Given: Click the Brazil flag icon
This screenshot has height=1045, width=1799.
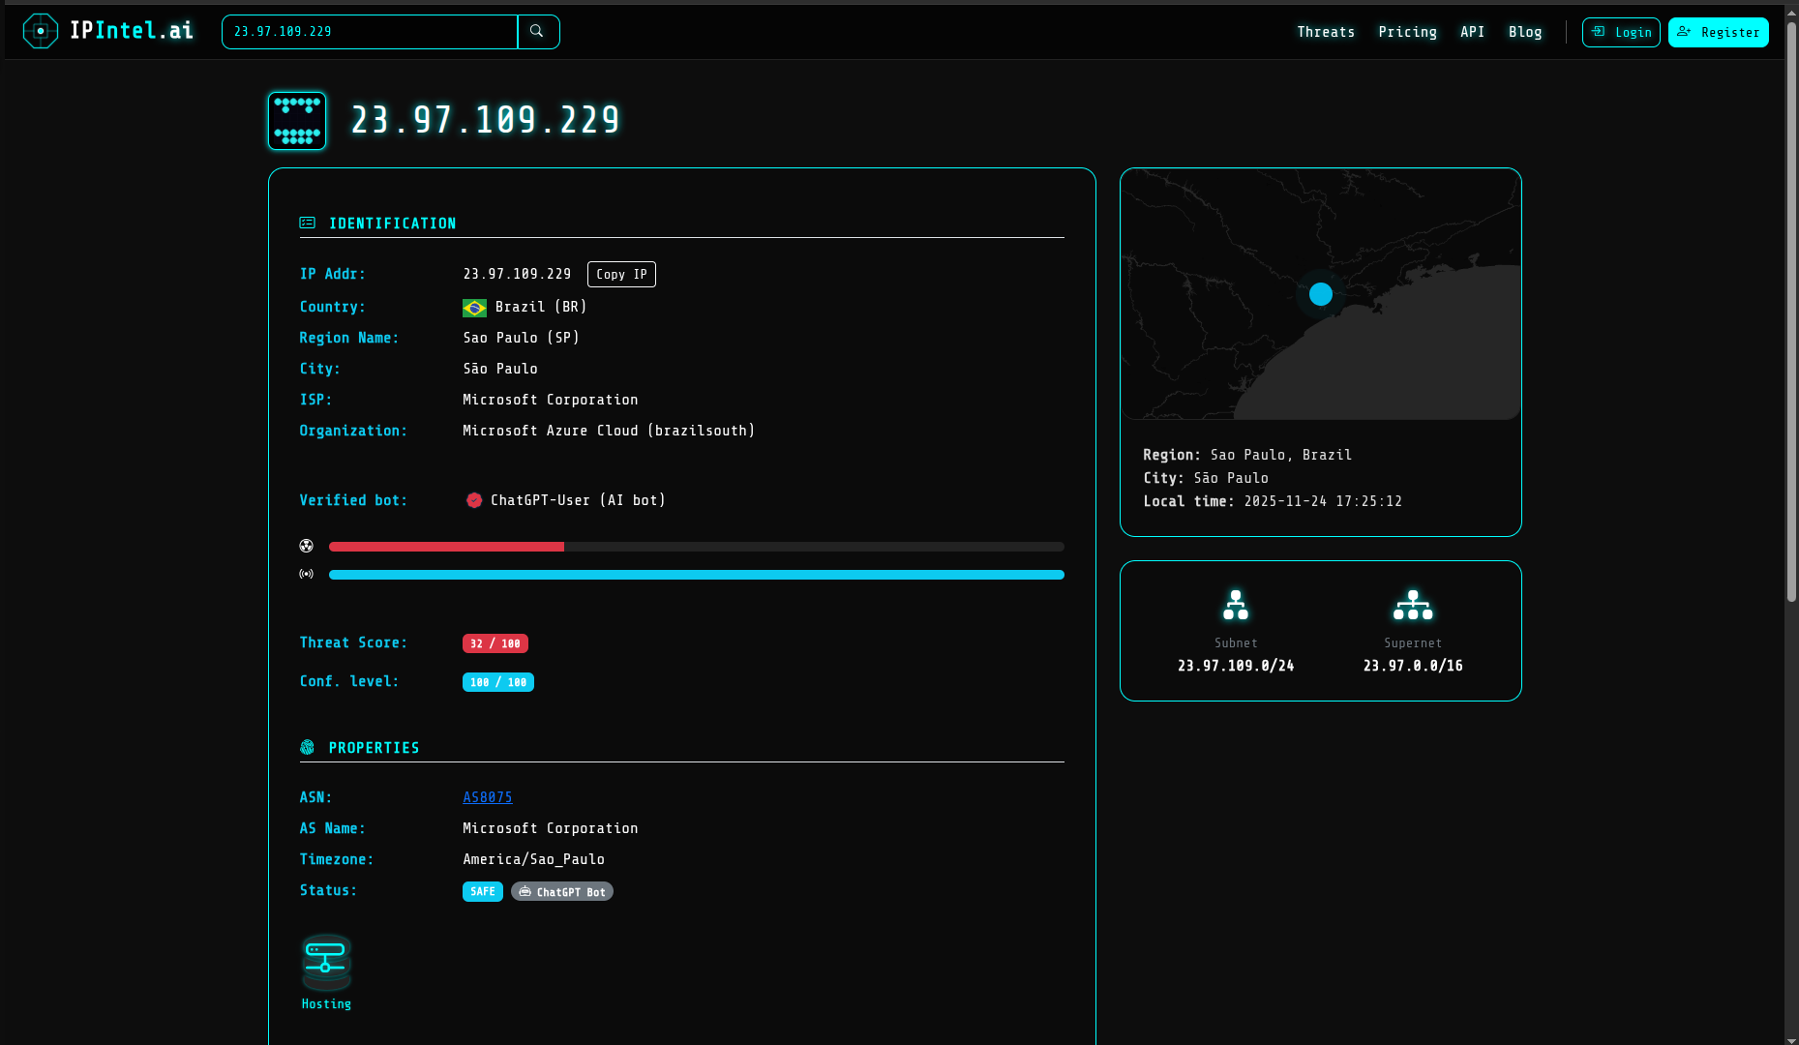Looking at the screenshot, I should (x=473, y=307).
